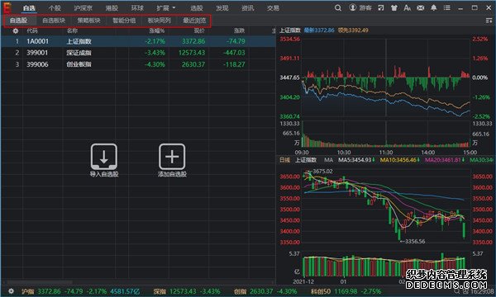Viewport: 496px width, 297px height.
Task: Sort by the 现价 column header
Action: [x=199, y=31]
